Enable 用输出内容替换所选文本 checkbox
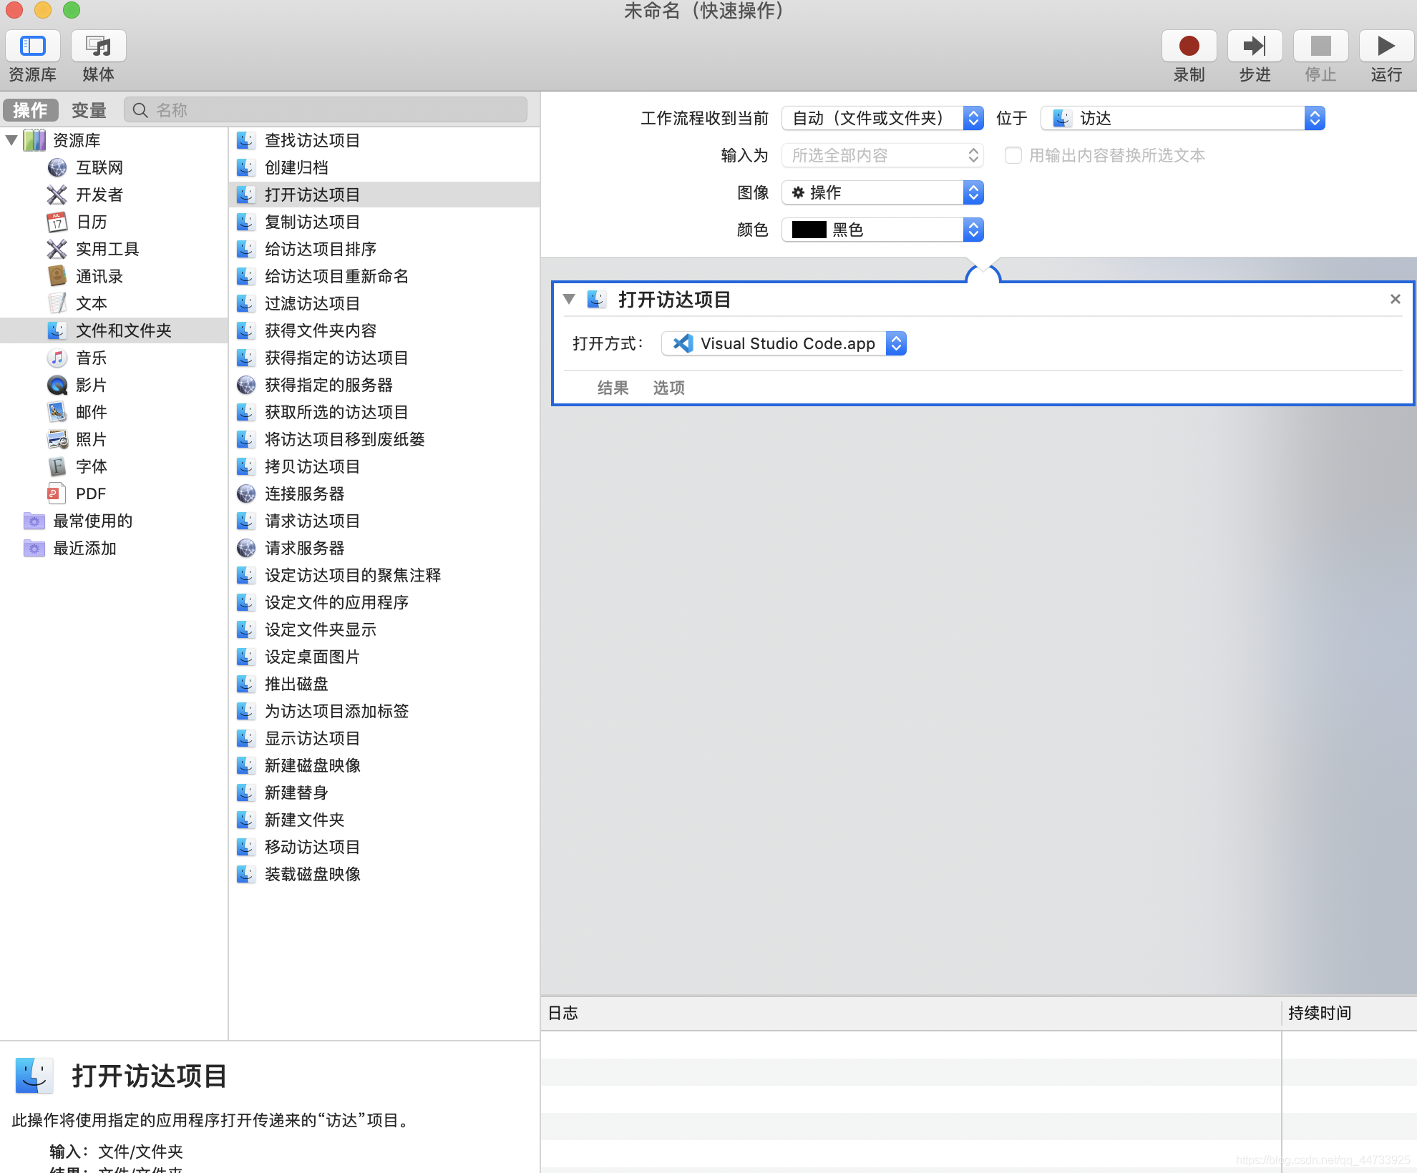The image size is (1417, 1173). (1013, 155)
